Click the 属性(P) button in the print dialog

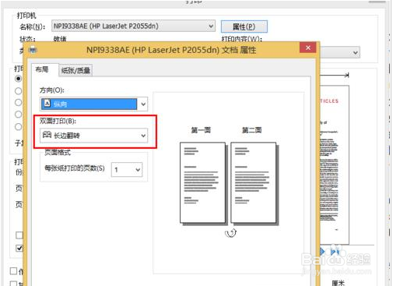[x=244, y=26]
